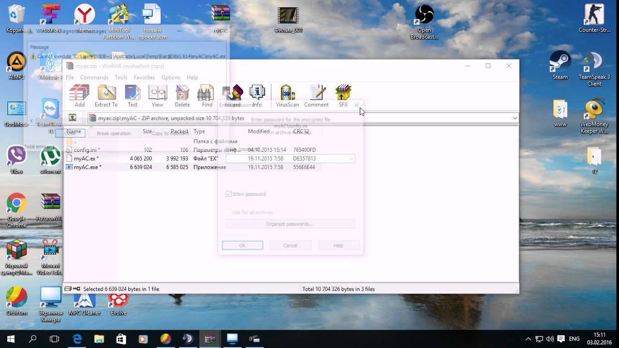The height and width of the screenshot is (348, 619).
Task: Expand the password entry dropdown arrow
Action: pyautogui.click(x=351, y=159)
